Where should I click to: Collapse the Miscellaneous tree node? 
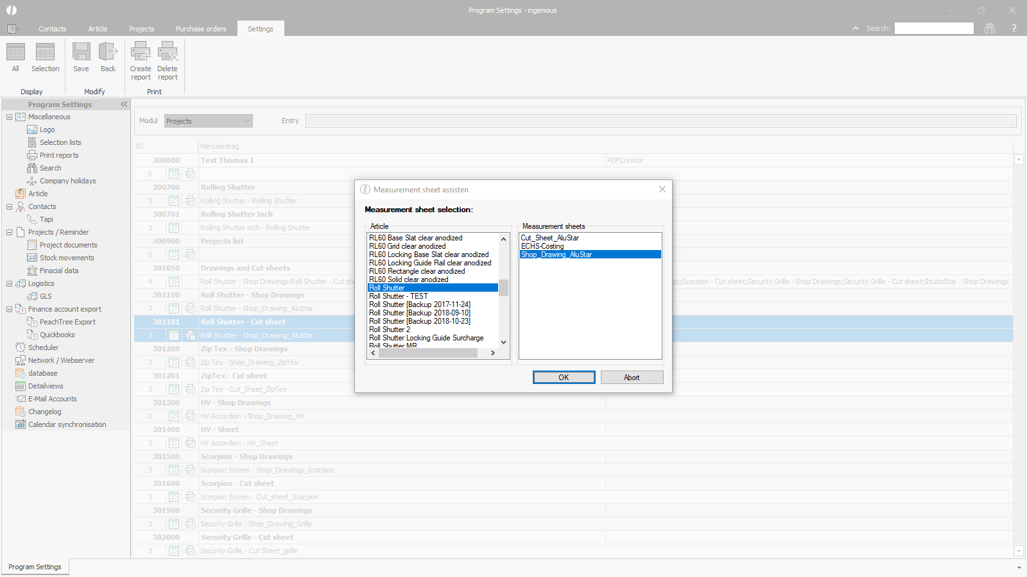click(x=10, y=117)
